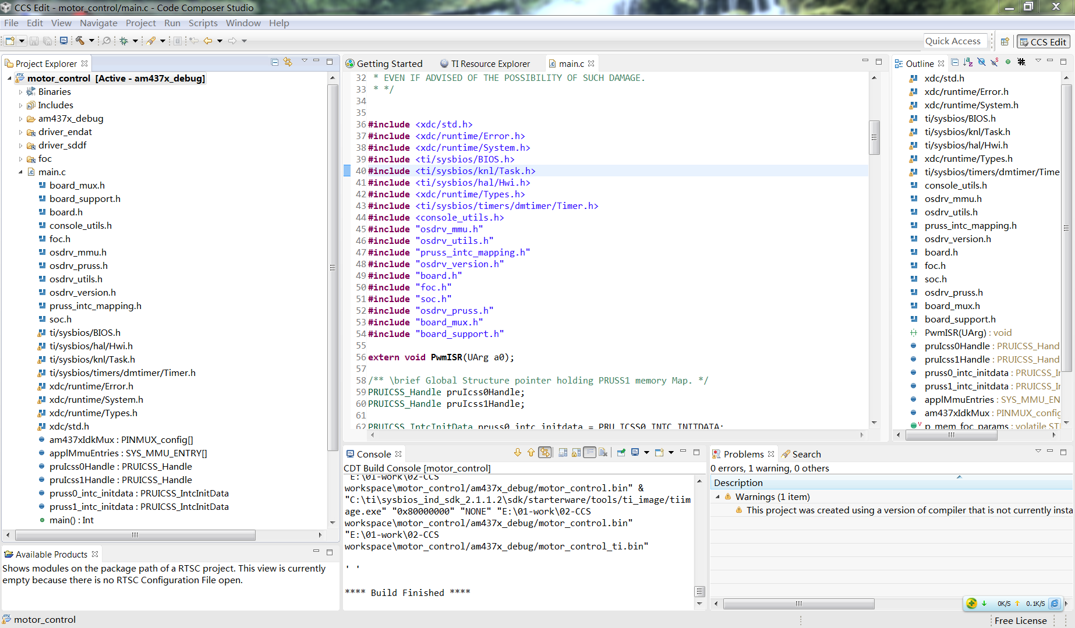
Task: Click the CCS Edit perspective button
Action: click(1042, 42)
